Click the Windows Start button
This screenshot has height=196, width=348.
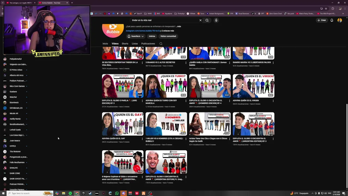[x=3, y=193]
